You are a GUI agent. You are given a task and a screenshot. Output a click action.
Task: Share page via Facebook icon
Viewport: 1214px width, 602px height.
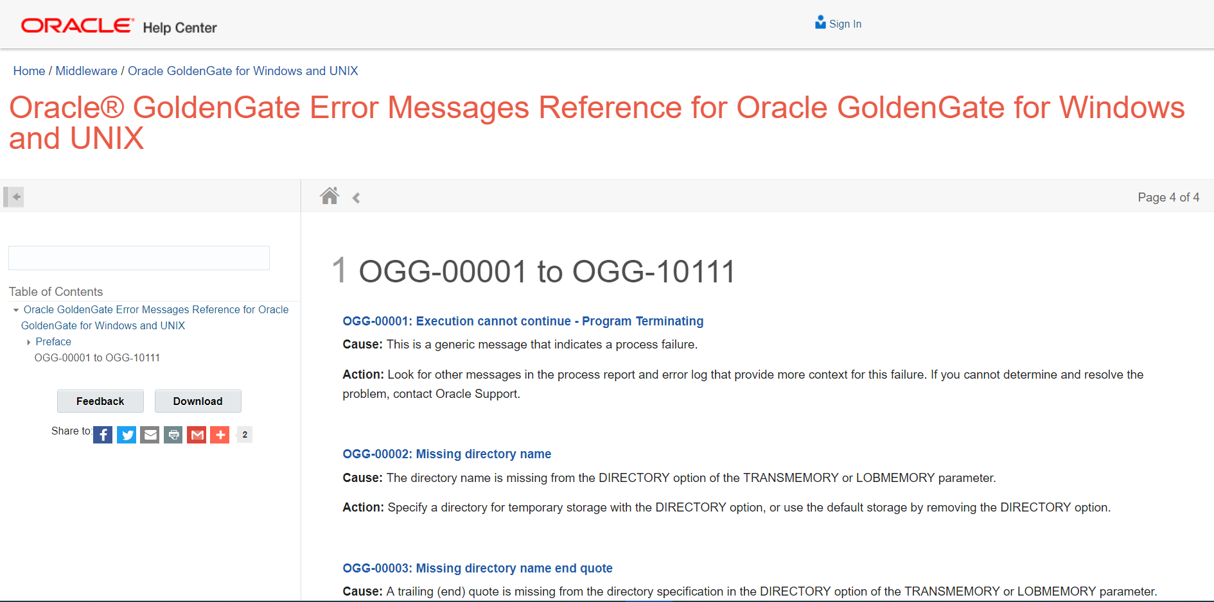click(x=103, y=434)
